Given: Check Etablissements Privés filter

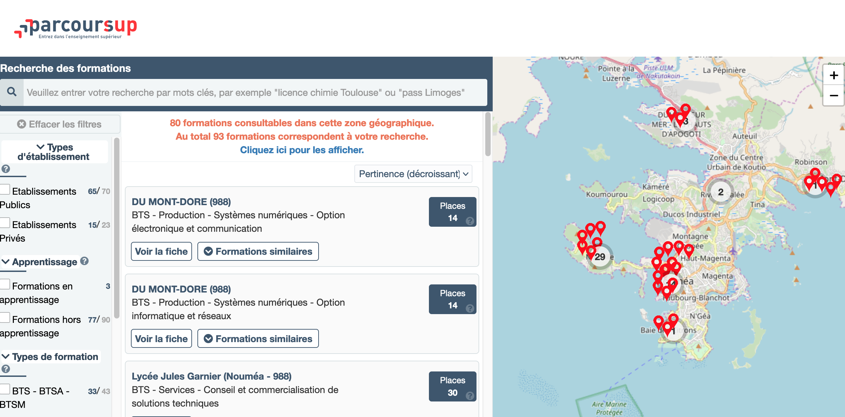Looking at the screenshot, I should click(5, 223).
